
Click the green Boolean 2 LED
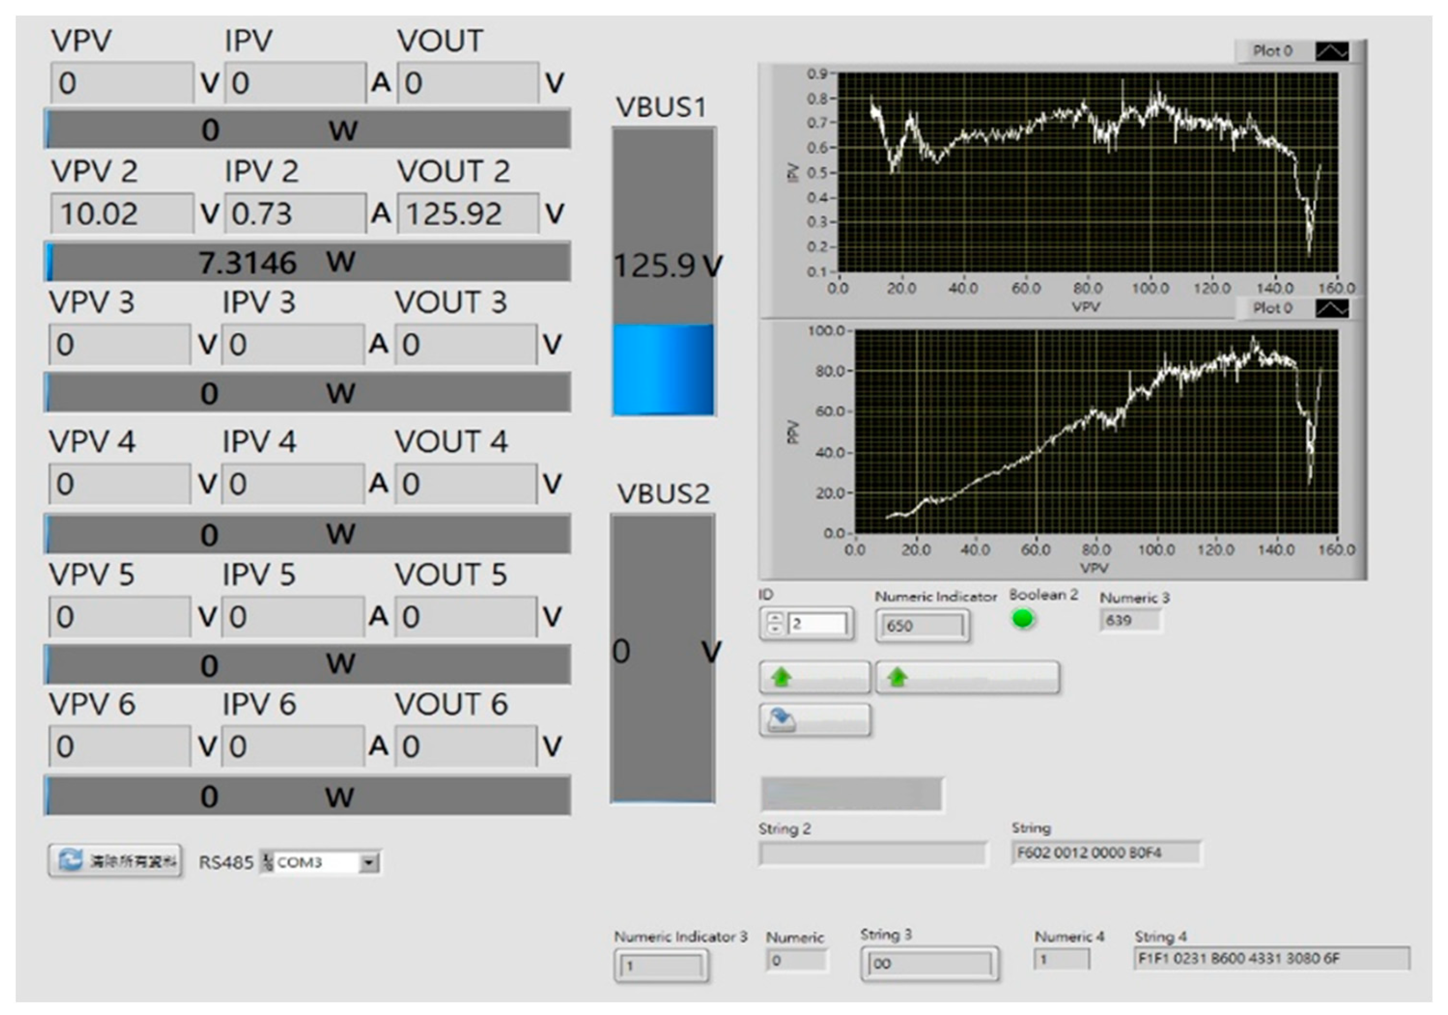(x=1023, y=619)
